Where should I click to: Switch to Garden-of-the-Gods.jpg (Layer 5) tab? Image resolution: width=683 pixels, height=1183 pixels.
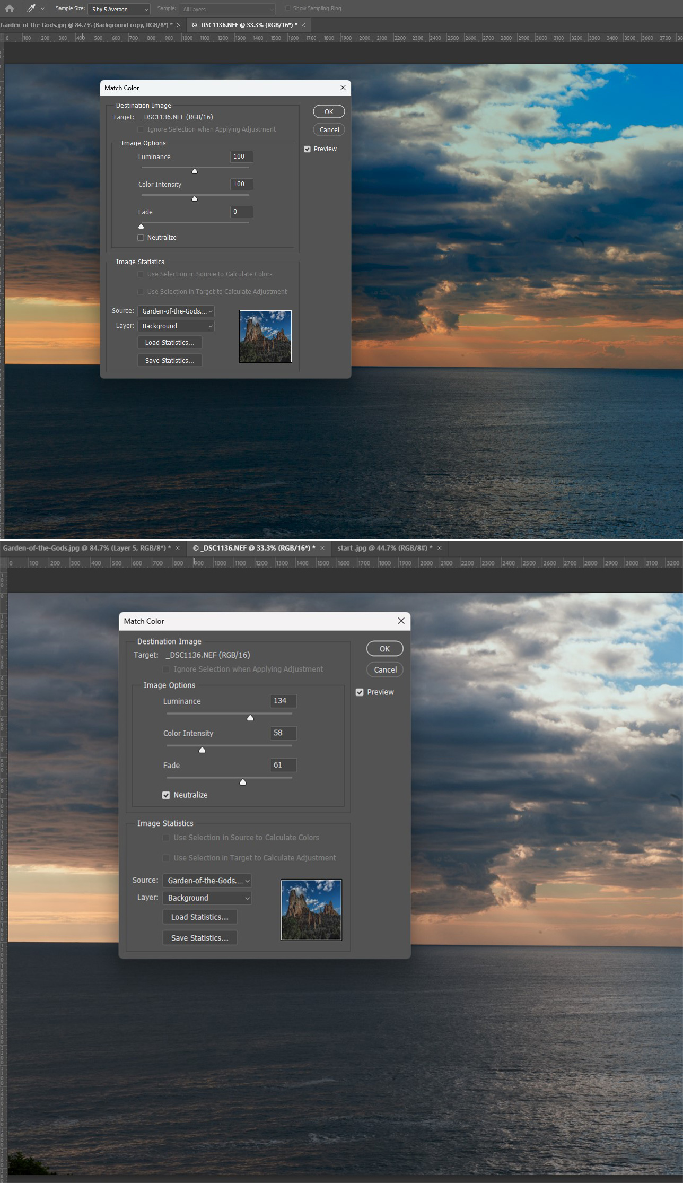(85, 548)
